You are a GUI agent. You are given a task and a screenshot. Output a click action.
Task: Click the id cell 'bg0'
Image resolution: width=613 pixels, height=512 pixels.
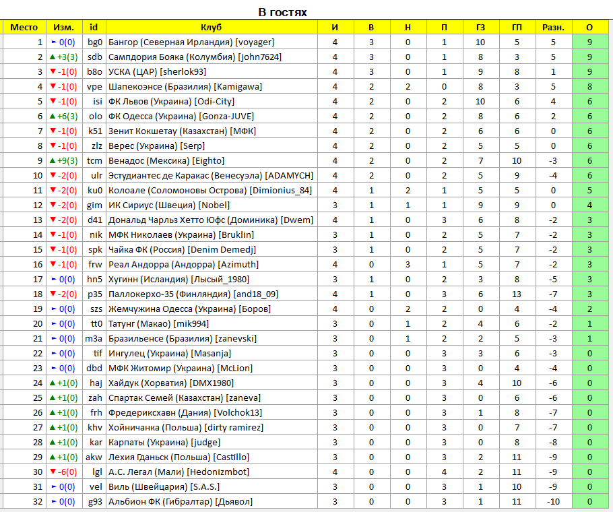[95, 42]
